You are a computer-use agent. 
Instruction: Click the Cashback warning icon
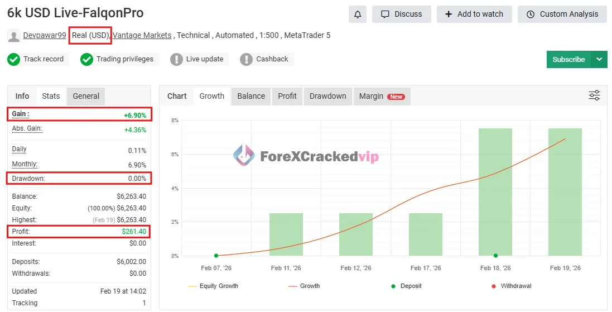coord(246,59)
